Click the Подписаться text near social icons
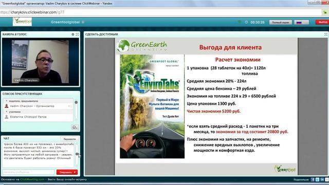 [x=301, y=180]
